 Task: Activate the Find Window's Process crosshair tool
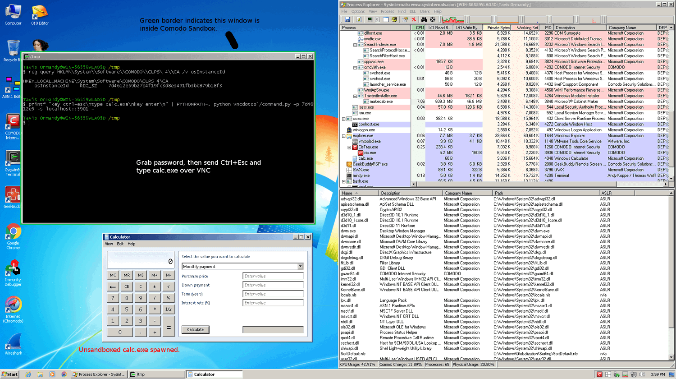pyautogui.click(x=432, y=19)
